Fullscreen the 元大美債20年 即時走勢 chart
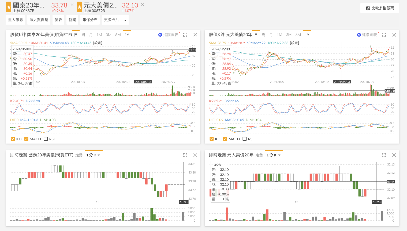The width and height of the screenshot is (407, 231). coord(384,155)
